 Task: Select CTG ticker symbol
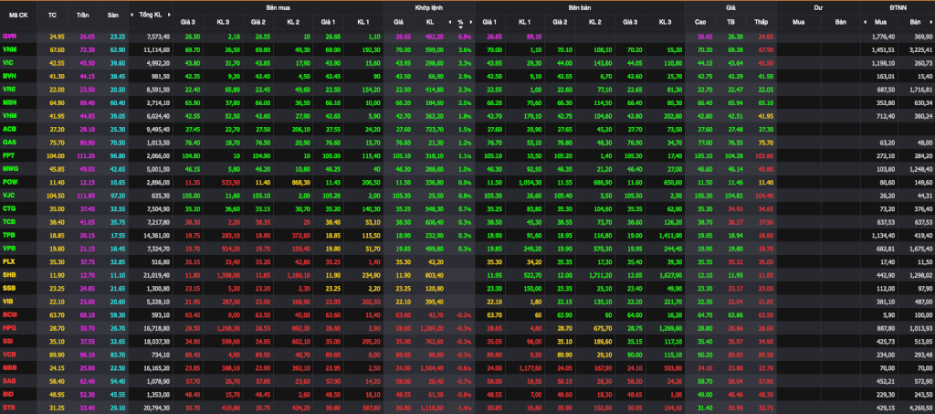coord(9,207)
